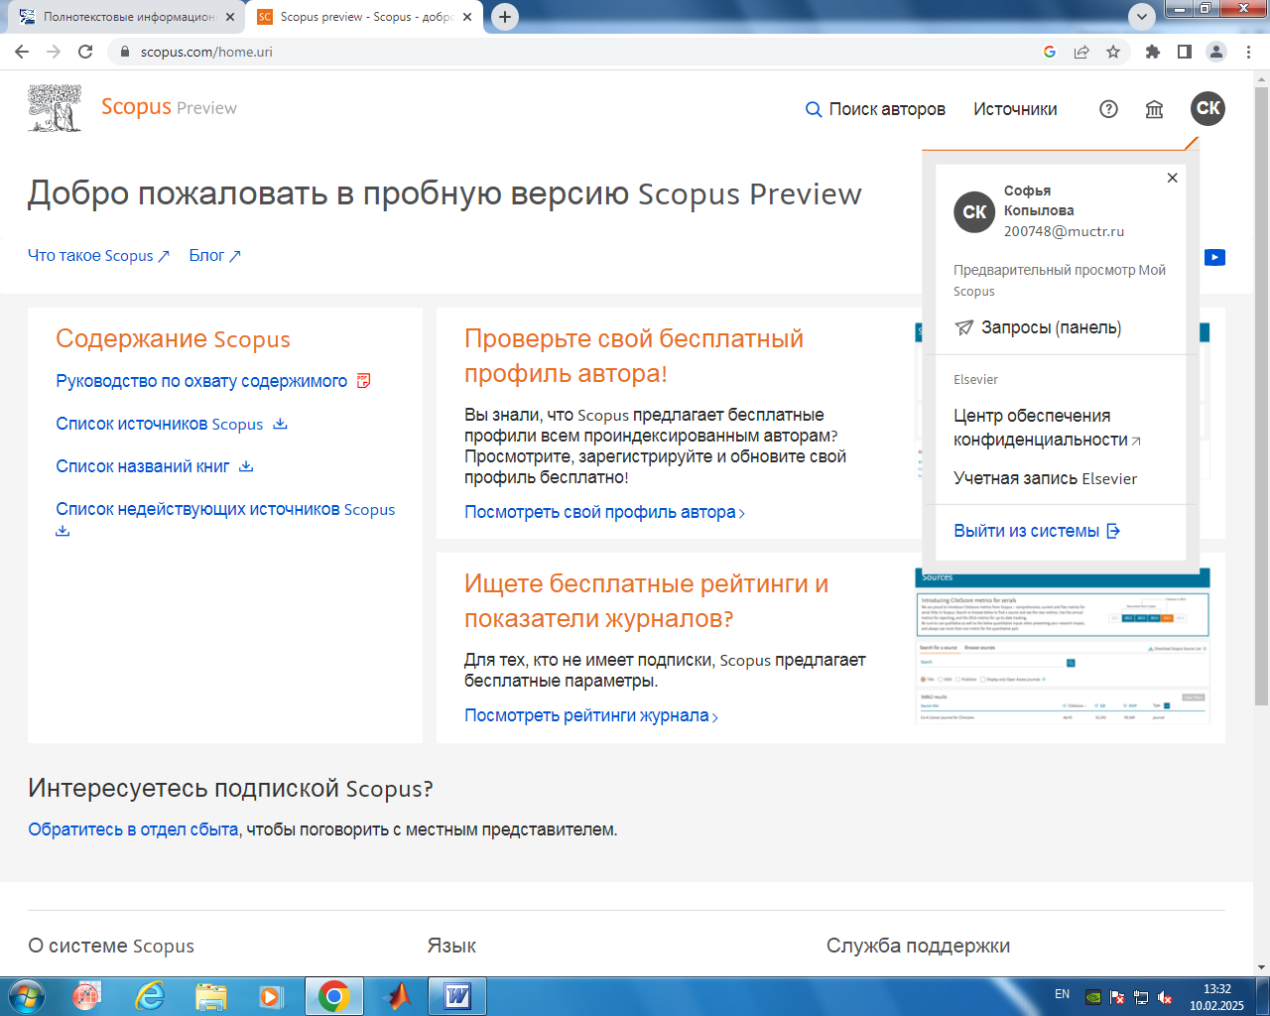1270x1016 pixels.
Task: Open Посмотреть свой профиль автора link
Action: 603,512
